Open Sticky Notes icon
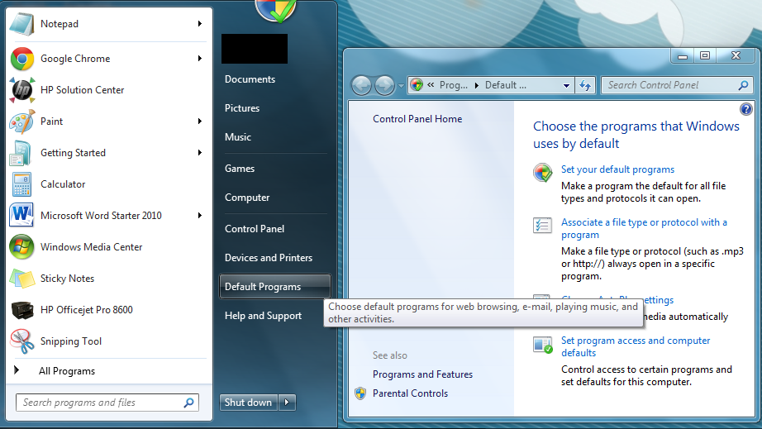Viewport: 762px width, 429px height. [21, 279]
